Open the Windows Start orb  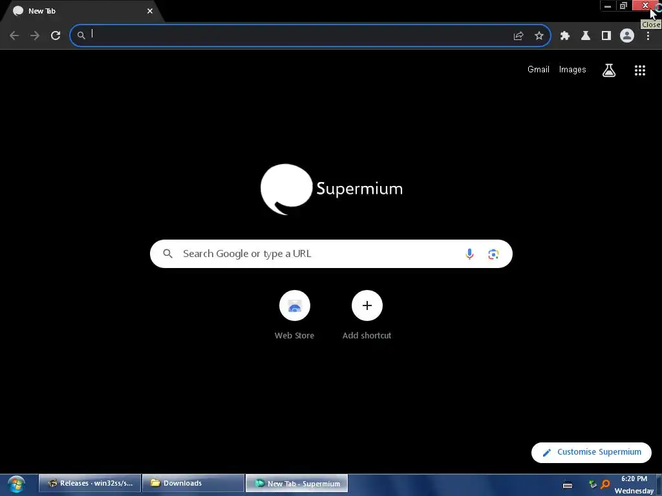coord(16,484)
